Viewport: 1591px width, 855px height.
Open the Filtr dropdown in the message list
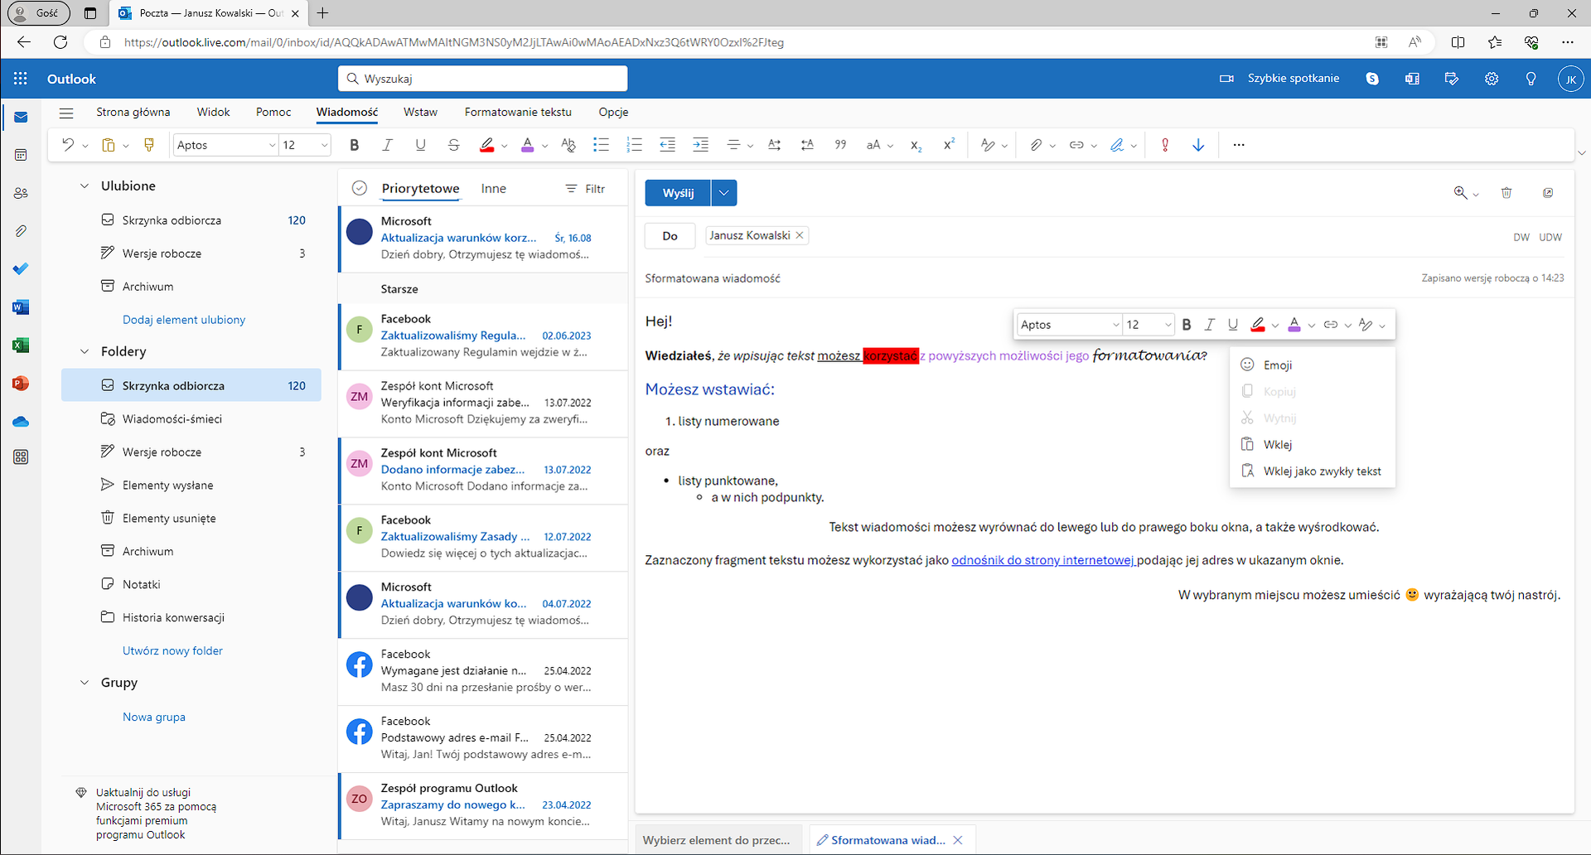(x=586, y=189)
